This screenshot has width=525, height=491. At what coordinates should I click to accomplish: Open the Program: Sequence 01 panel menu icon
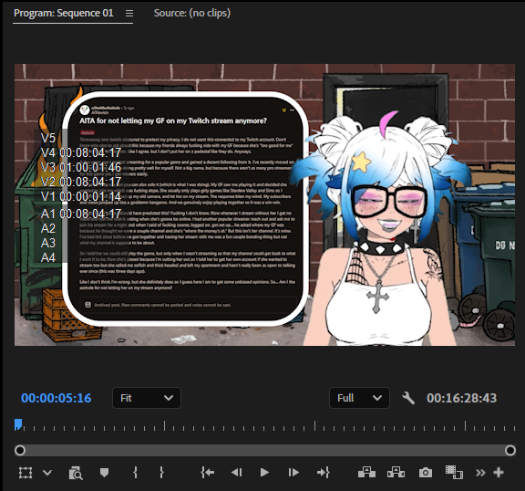pyautogui.click(x=129, y=14)
